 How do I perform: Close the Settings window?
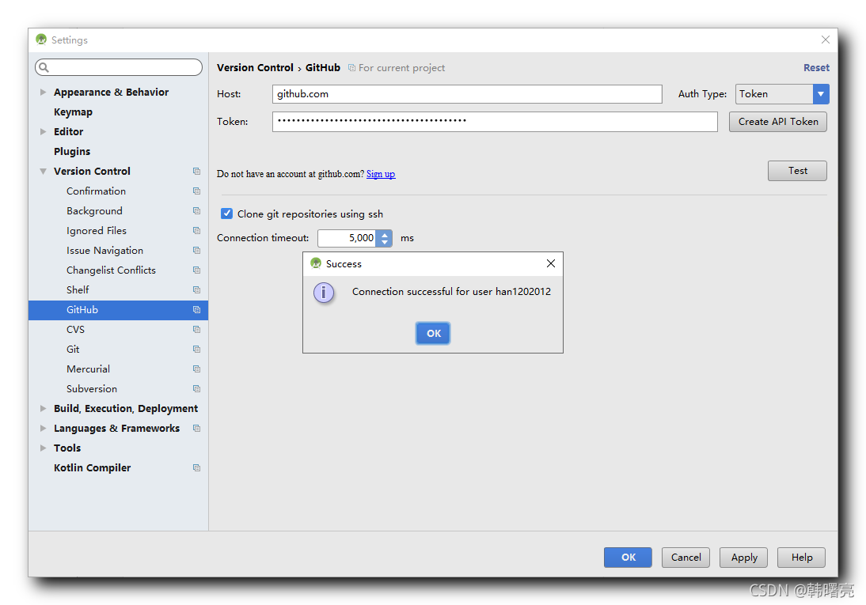[x=825, y=40]
